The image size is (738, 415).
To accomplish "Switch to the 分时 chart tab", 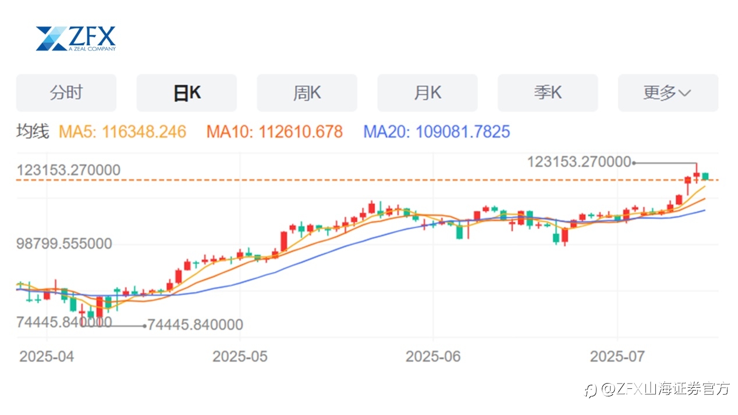I will (66, 93).
